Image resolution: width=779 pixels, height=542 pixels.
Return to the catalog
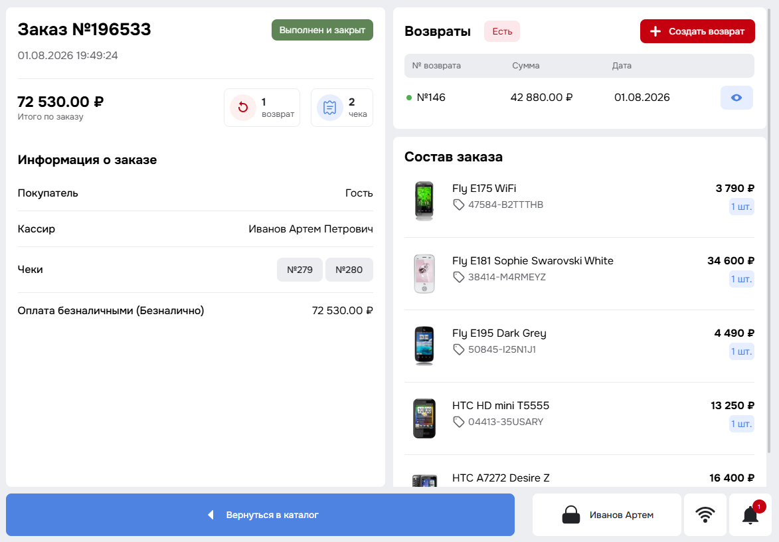point(260,515)
